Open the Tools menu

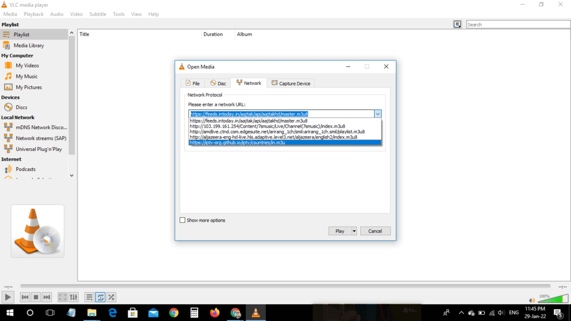pyautogui.click(x=119, y=14)
